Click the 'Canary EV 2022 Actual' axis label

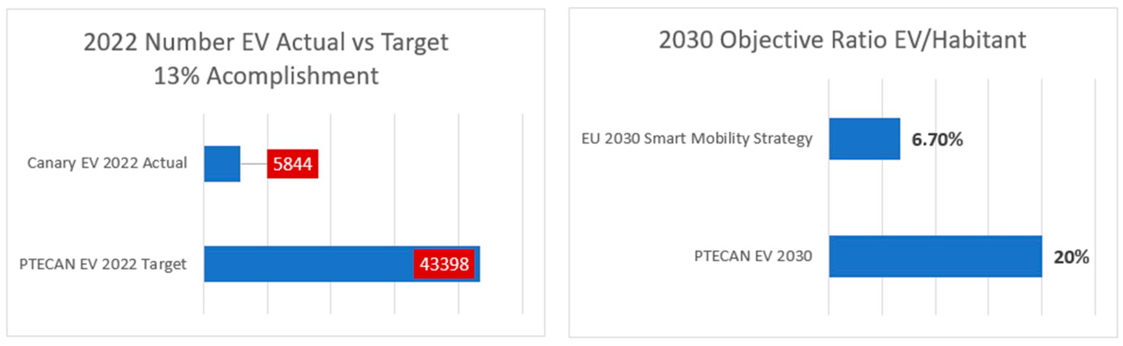pyautogui.click(x=107, y=163)
